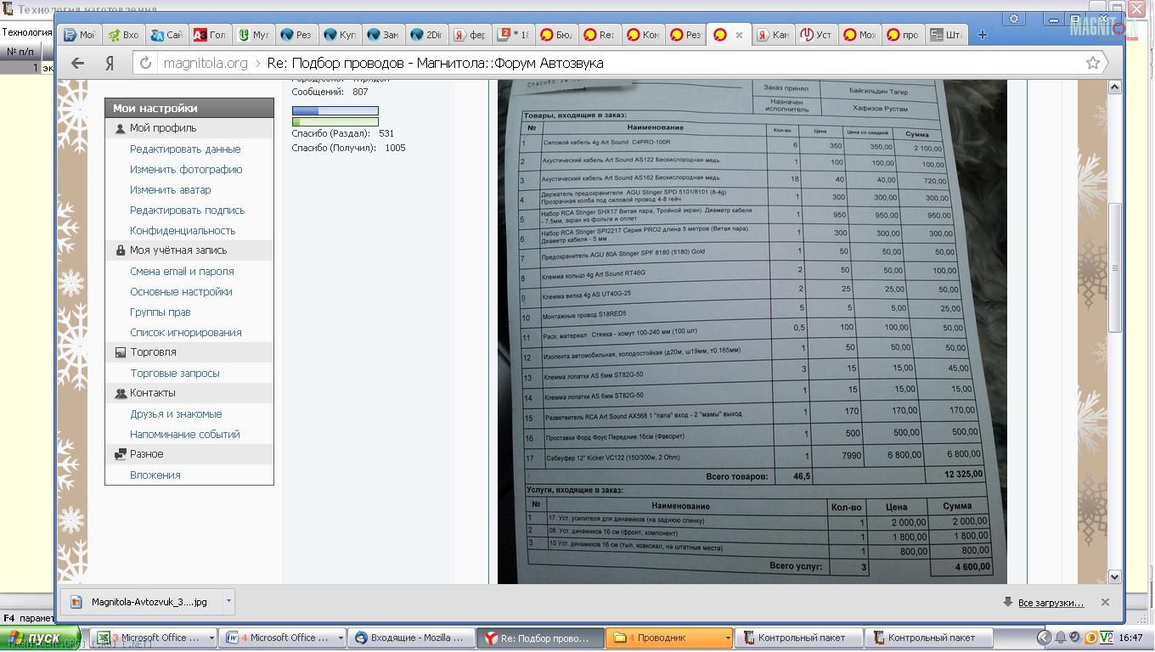Switch to the 'Куп' tab

click(340, 35)
